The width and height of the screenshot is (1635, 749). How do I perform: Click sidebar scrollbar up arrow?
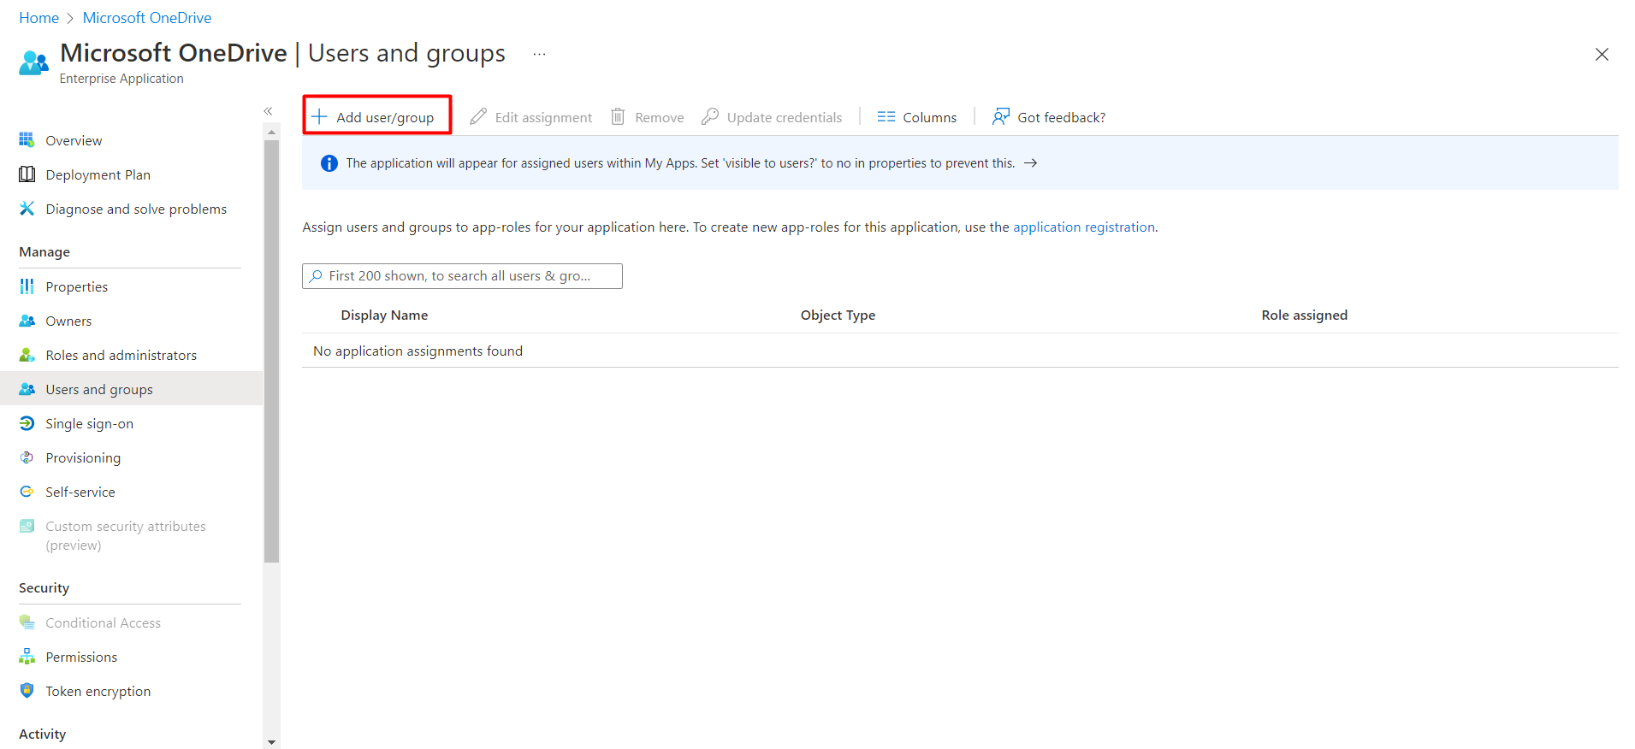click(271, 132)
